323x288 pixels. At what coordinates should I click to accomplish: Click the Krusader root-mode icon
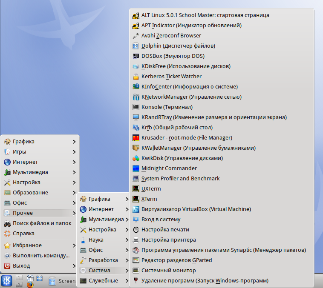[x=136, y=138]
